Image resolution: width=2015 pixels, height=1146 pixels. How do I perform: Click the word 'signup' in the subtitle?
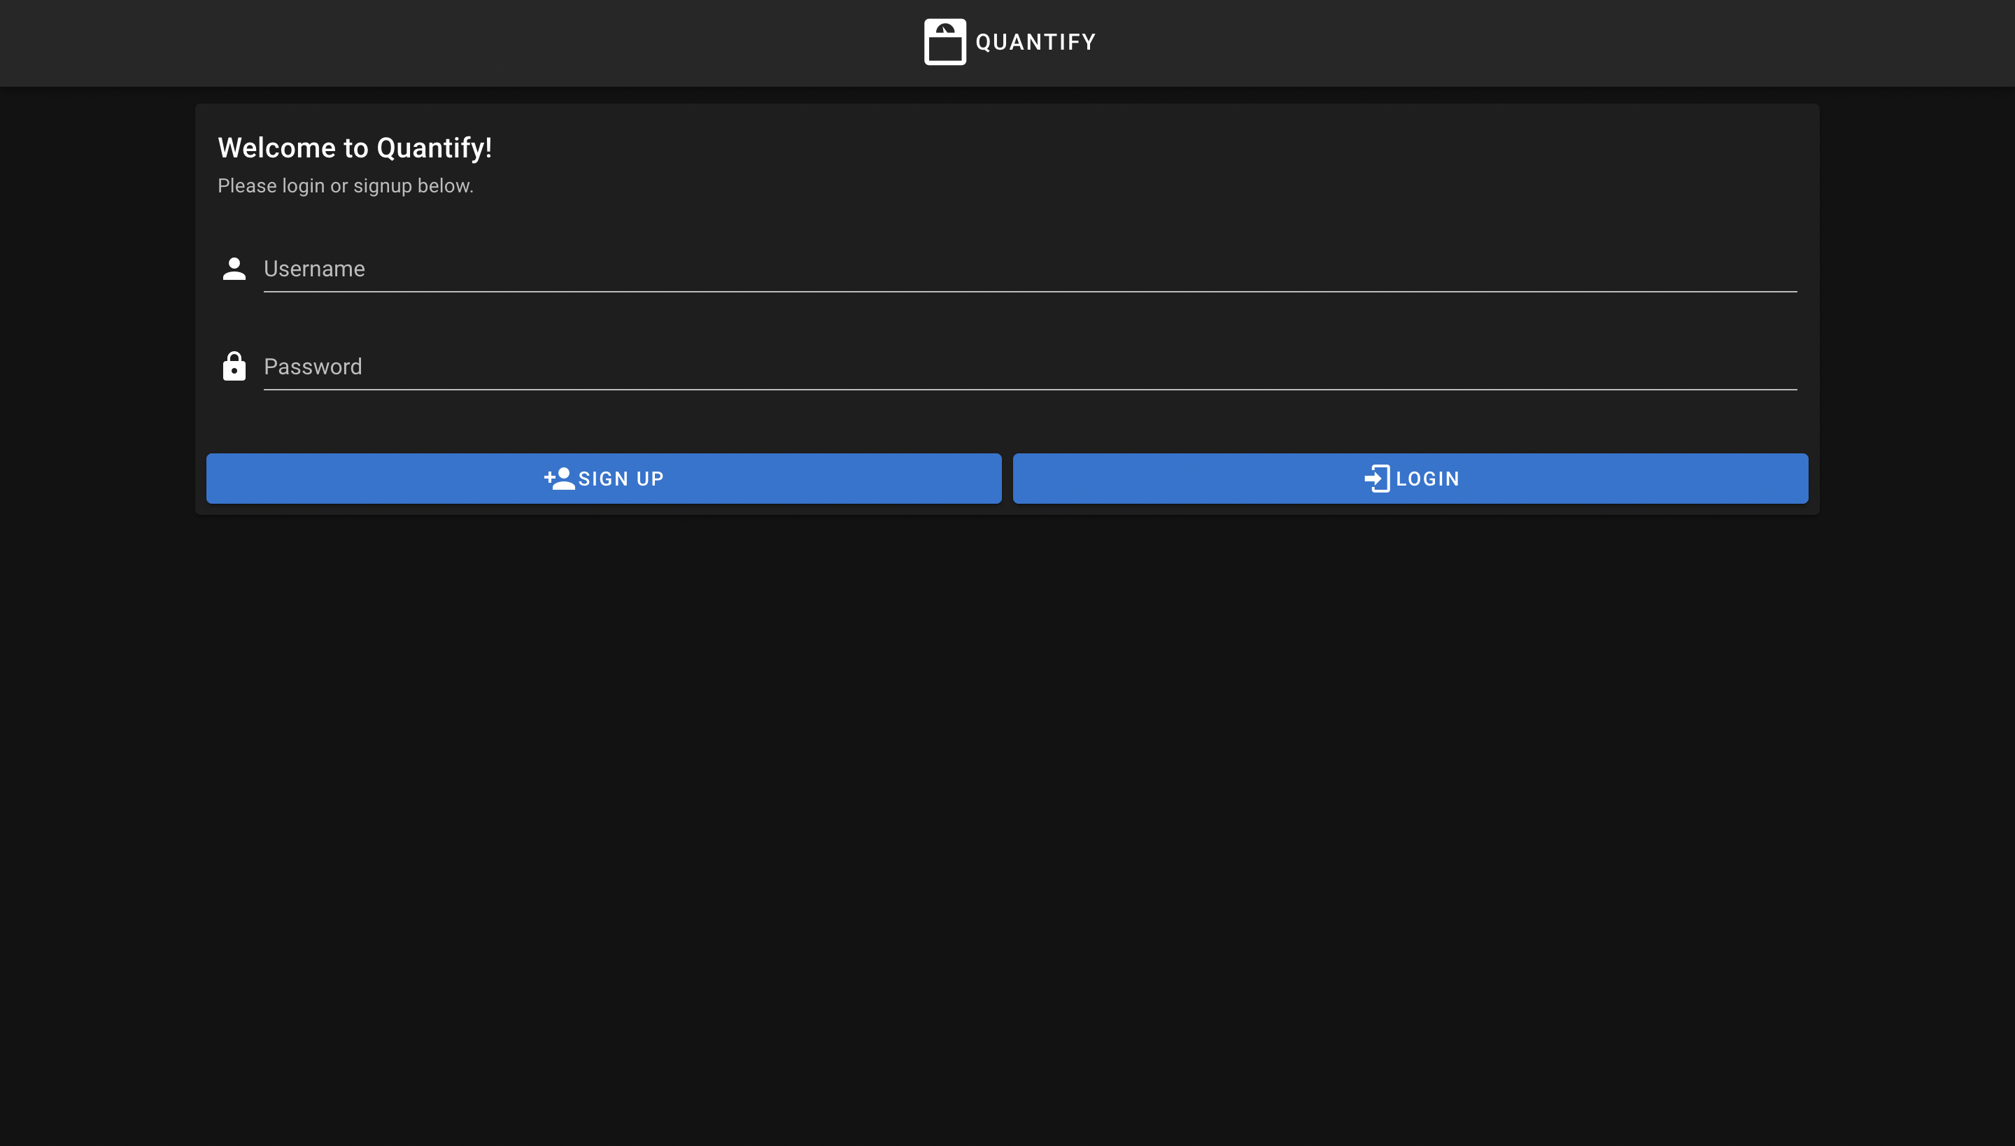click(383, 187)
